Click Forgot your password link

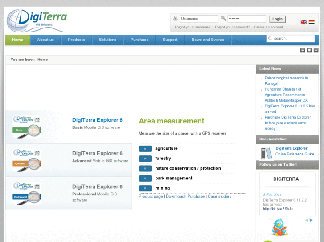tap(232, 27)
